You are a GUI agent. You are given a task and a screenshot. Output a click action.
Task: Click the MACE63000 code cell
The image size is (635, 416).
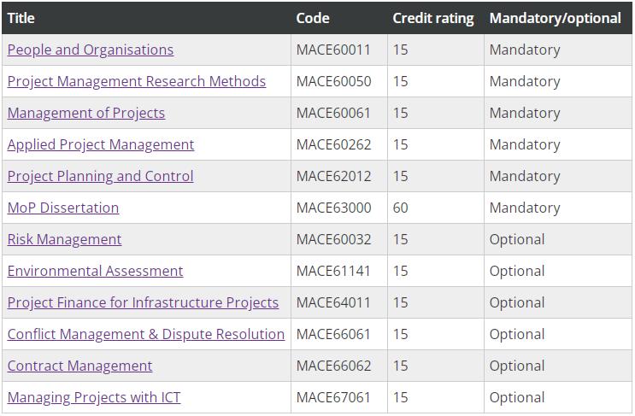333,208
